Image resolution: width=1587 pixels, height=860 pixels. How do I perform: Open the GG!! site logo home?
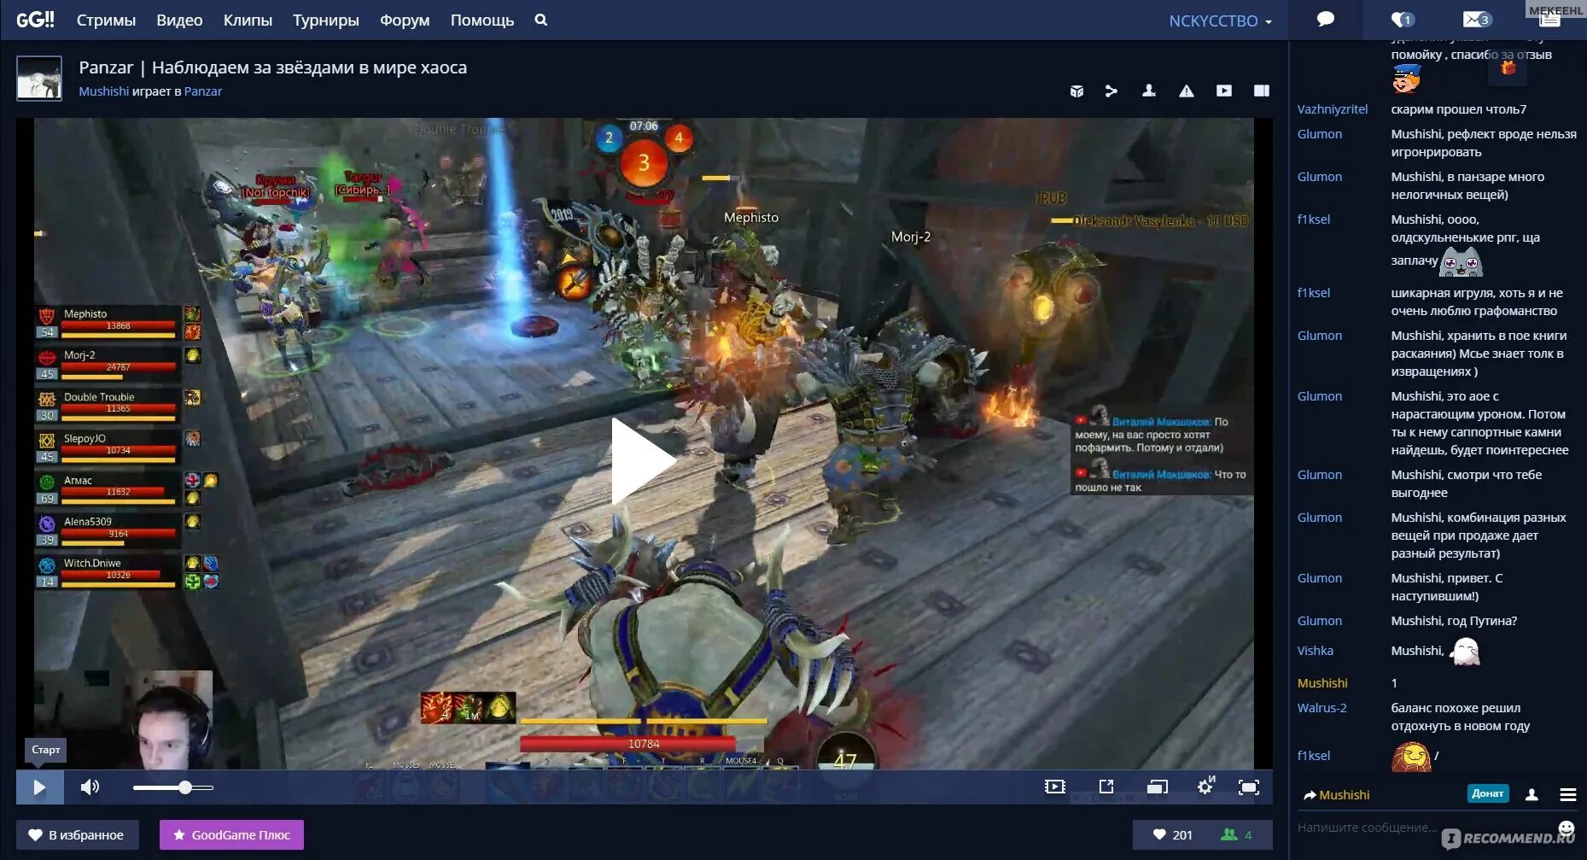click(x=35, y=20)
